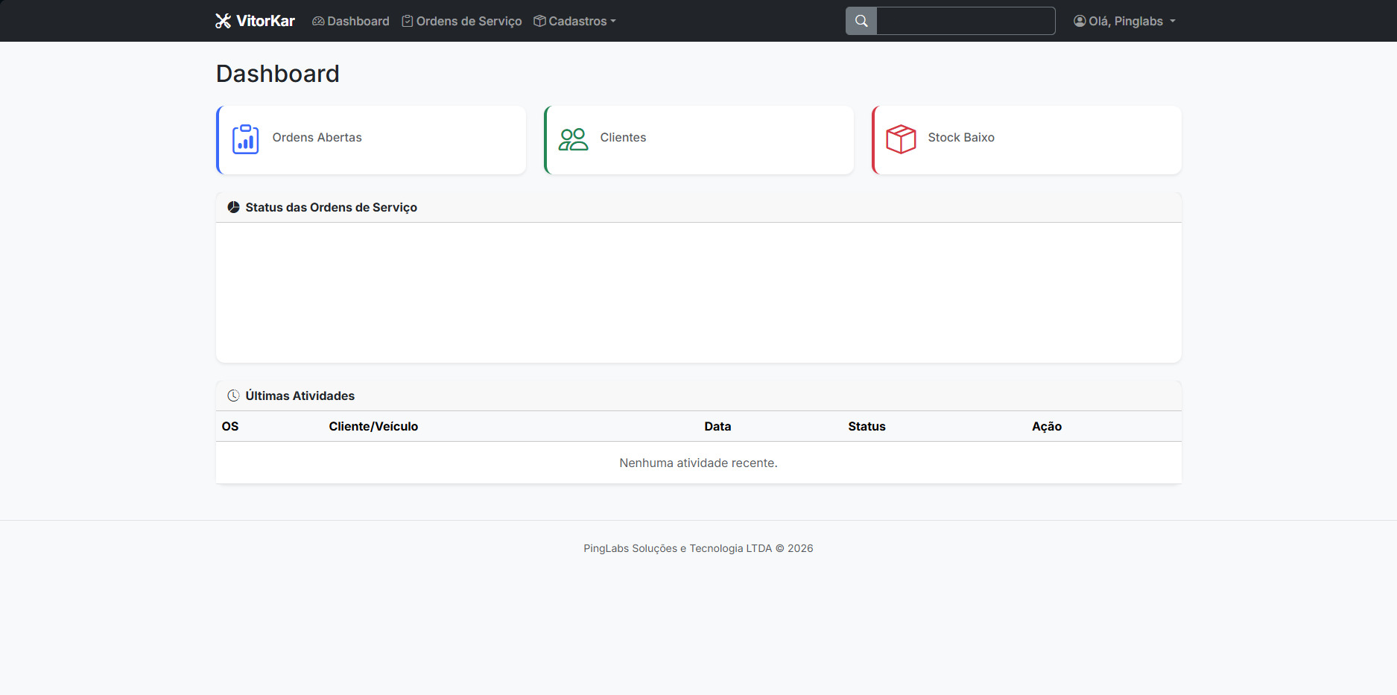1397x695 pixels.
Task: Click the clock icon beside Últimas Atividades
Action: [233, 396]
